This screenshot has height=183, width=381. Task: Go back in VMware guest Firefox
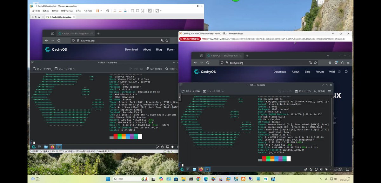coord(46,41)
